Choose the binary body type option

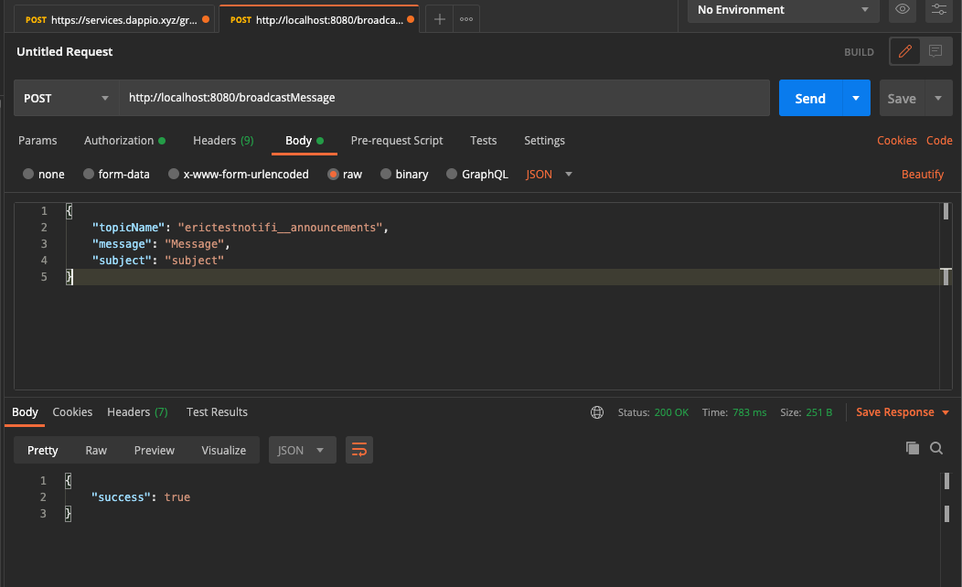pyautogui.click(x=386, y=174)
